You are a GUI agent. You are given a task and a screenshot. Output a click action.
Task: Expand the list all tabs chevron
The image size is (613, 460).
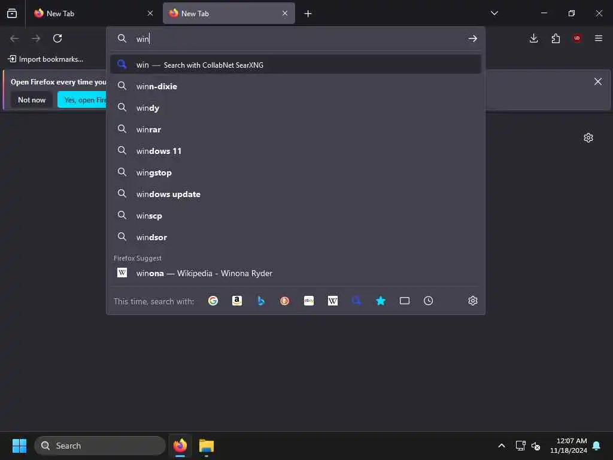tap(494, 13)
